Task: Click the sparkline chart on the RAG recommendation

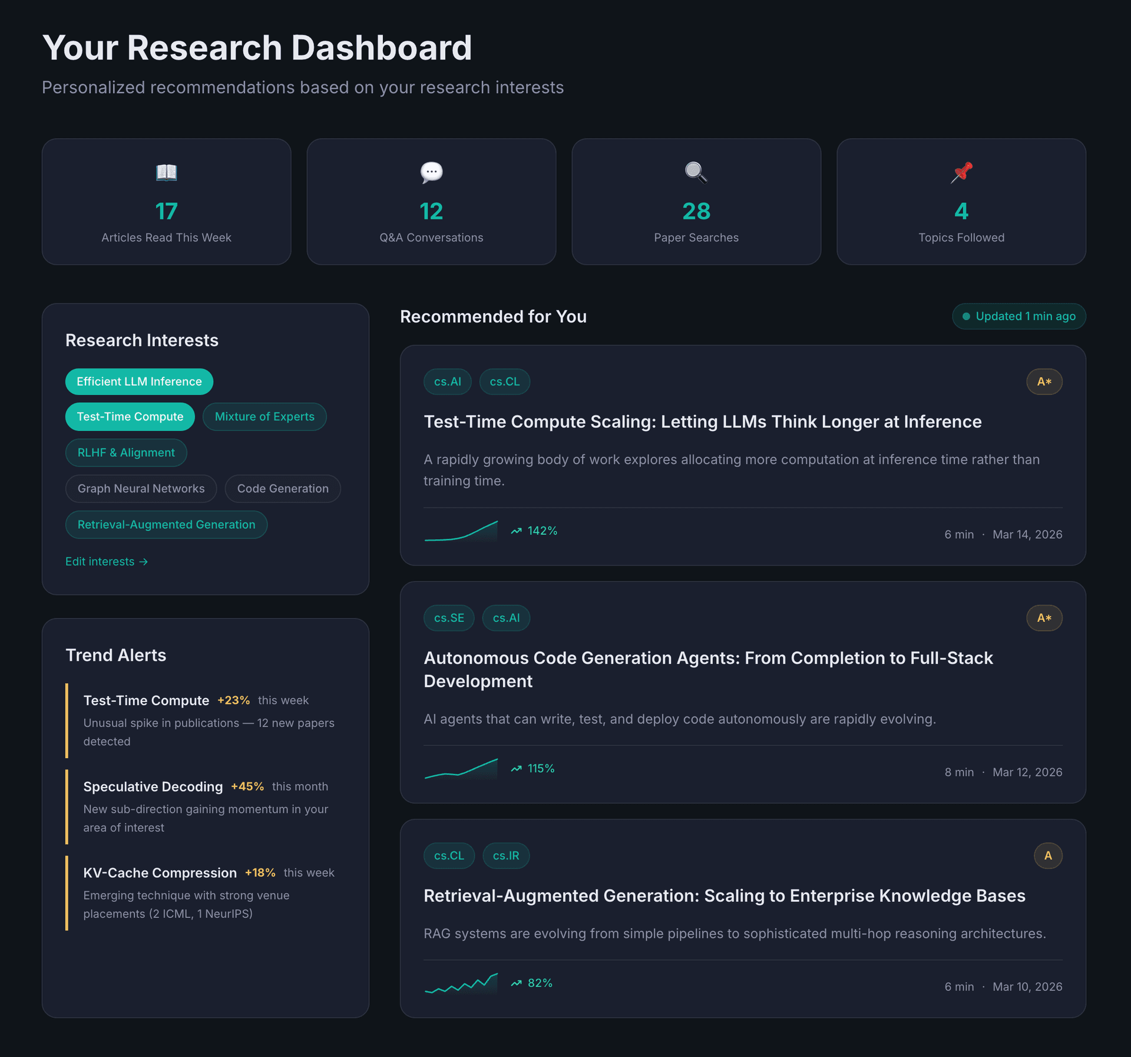Action: pos(461,982)
